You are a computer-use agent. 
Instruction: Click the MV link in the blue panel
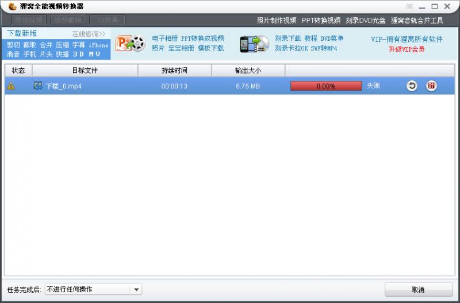coord(94,54)
